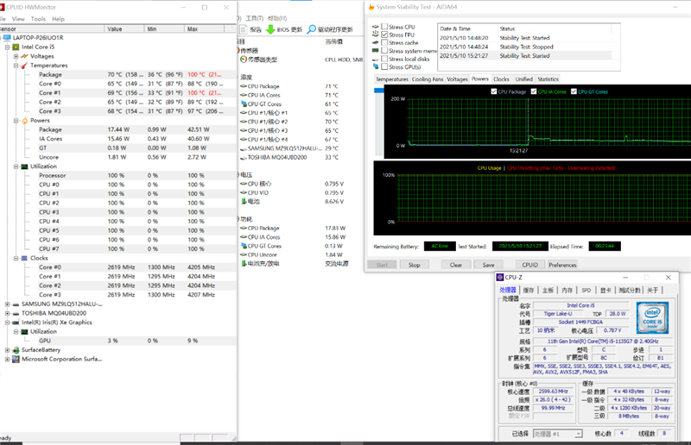The image size is (691, 445).
Task: Expand the Voltages tree node
Action: pos(16,56)
